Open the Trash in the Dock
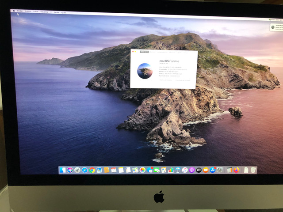The width and height of the screenshot is (283, 212). pos(253,170)
